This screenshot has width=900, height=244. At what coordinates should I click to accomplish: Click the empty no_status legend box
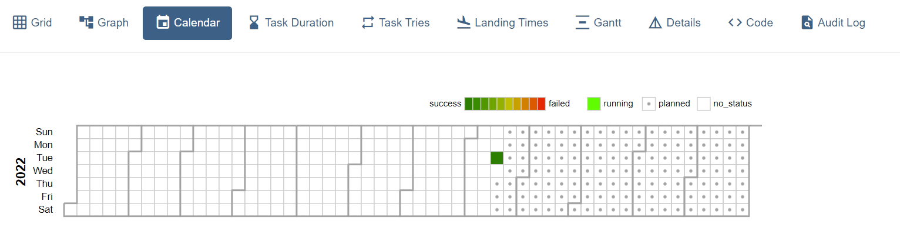(x=704, y=103)
